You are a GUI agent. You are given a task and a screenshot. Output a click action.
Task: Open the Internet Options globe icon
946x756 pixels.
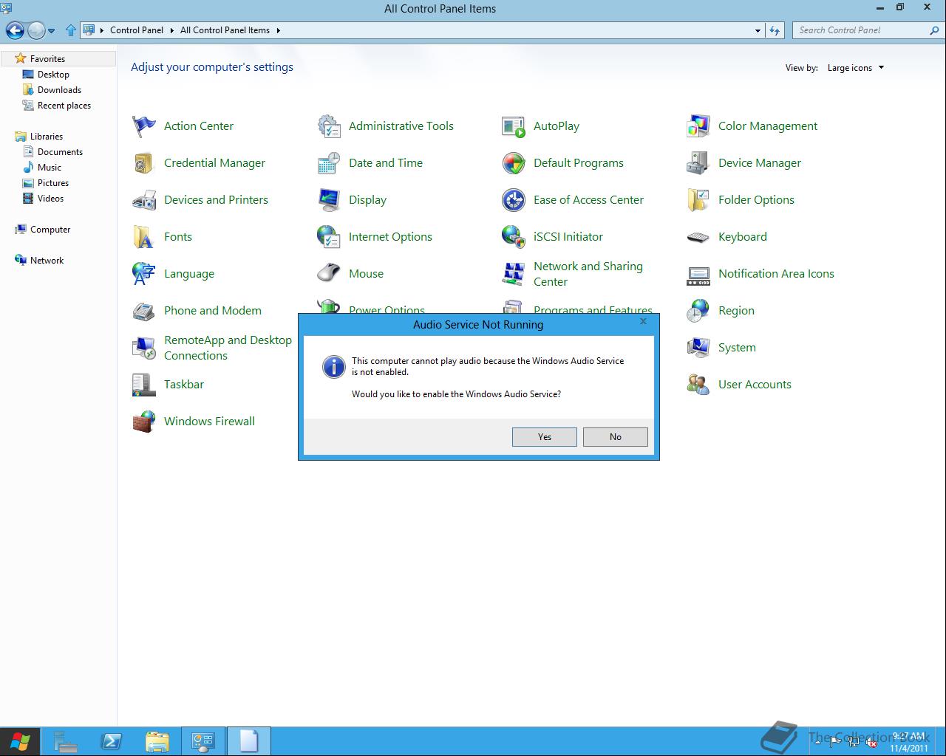[329, 237]
